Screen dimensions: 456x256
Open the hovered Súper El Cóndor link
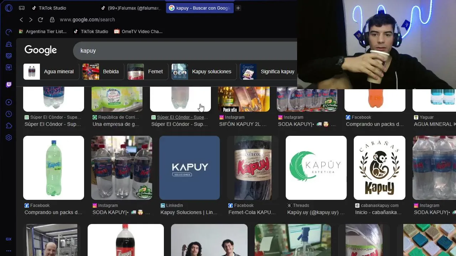182,117
